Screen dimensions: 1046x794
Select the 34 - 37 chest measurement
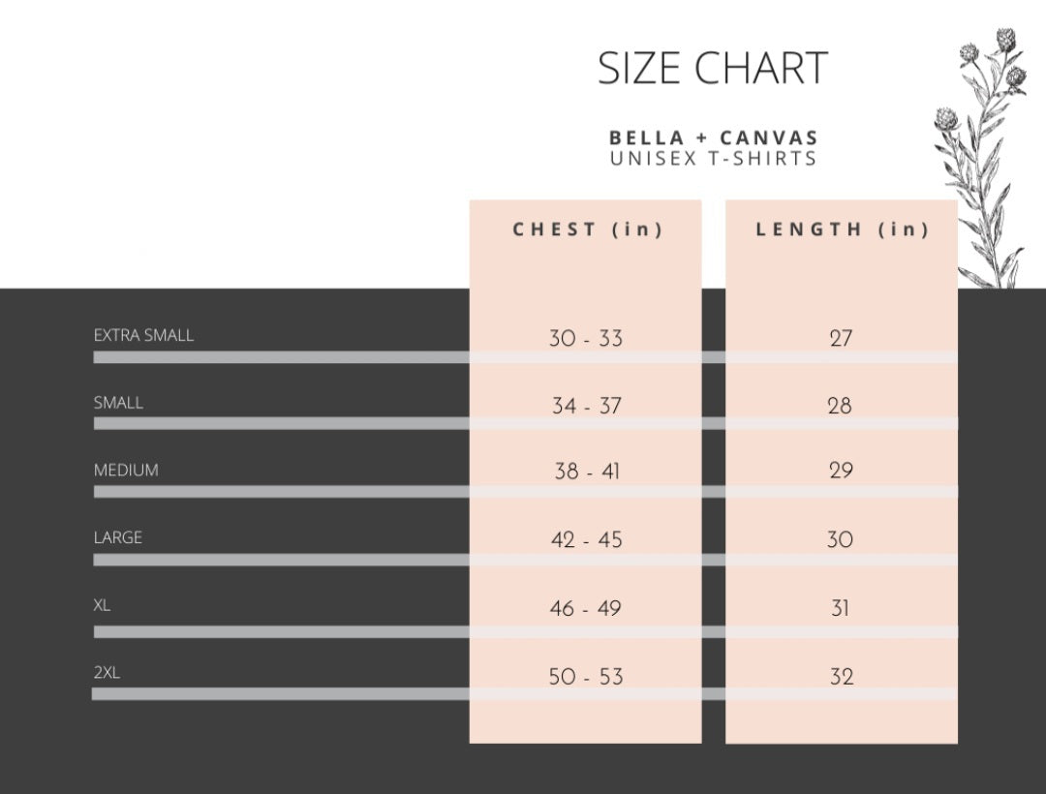pyautogui.click(x=586, y=406)
